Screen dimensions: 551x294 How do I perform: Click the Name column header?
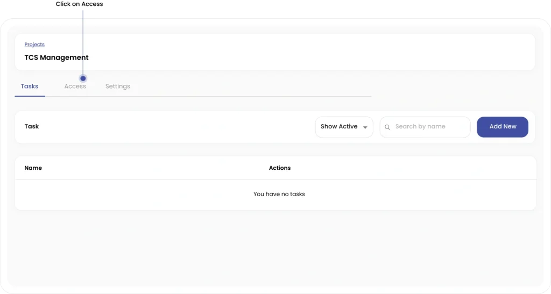[33, 168]
